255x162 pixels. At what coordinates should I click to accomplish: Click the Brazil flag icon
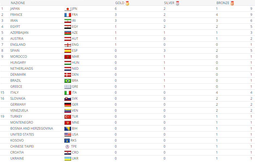pyautogui.click(x=68, y=81)
